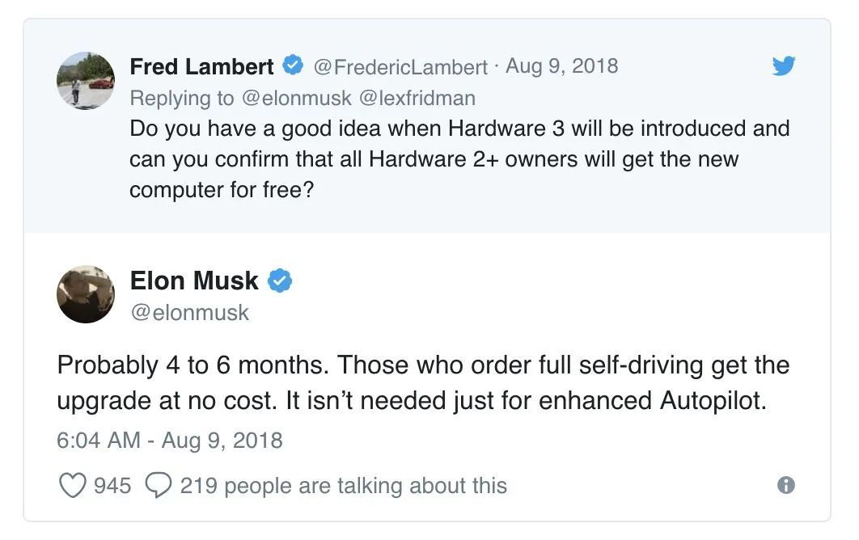Screen dimensions: 859x540
Task: Click Elon's reply text about 4 to 6 months
Action: pos(423,383)
